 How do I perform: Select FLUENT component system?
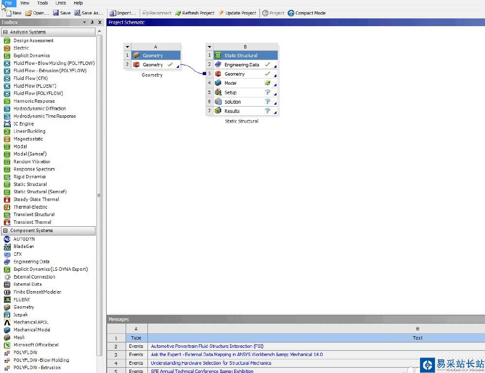(16, 299)
